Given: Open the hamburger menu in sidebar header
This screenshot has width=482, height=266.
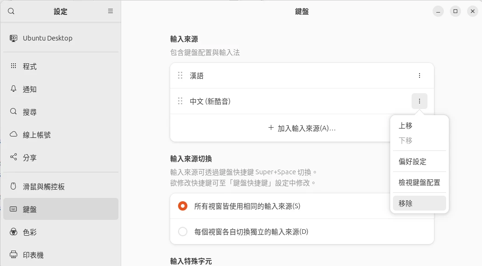Looking at the screenshot, I should click(110, 11).
